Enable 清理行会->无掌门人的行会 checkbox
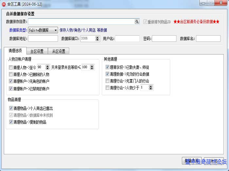 coord(108,81)
